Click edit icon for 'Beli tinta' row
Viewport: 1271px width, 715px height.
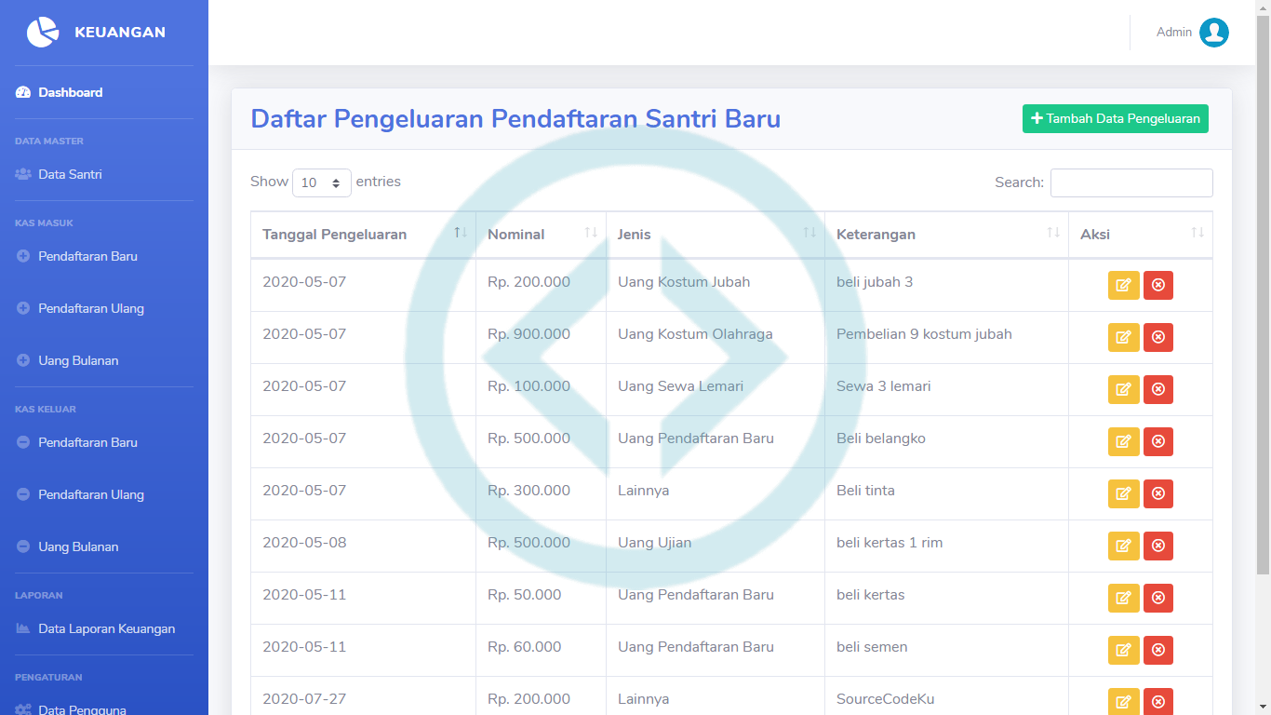1123,494
